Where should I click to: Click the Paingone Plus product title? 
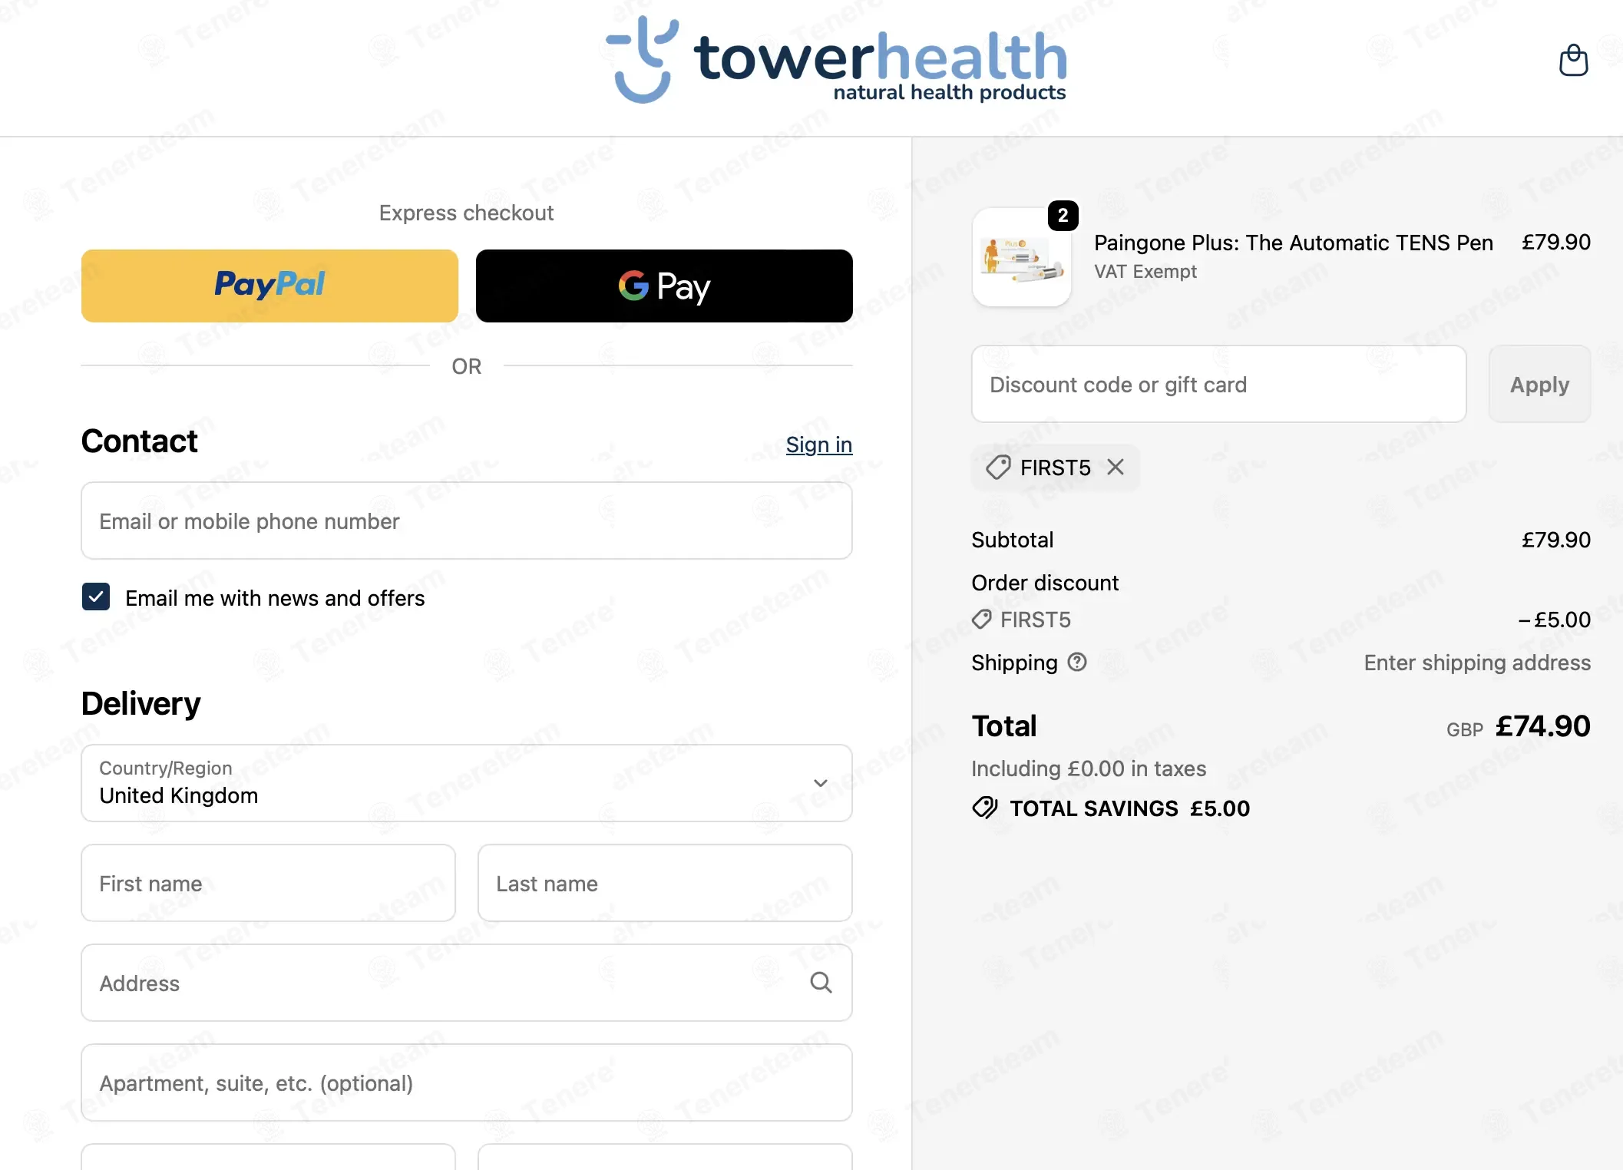tap(1293, 243)
